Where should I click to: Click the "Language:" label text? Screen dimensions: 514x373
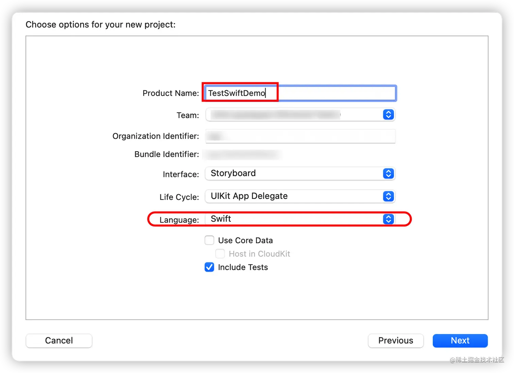[x=179, y=220]
